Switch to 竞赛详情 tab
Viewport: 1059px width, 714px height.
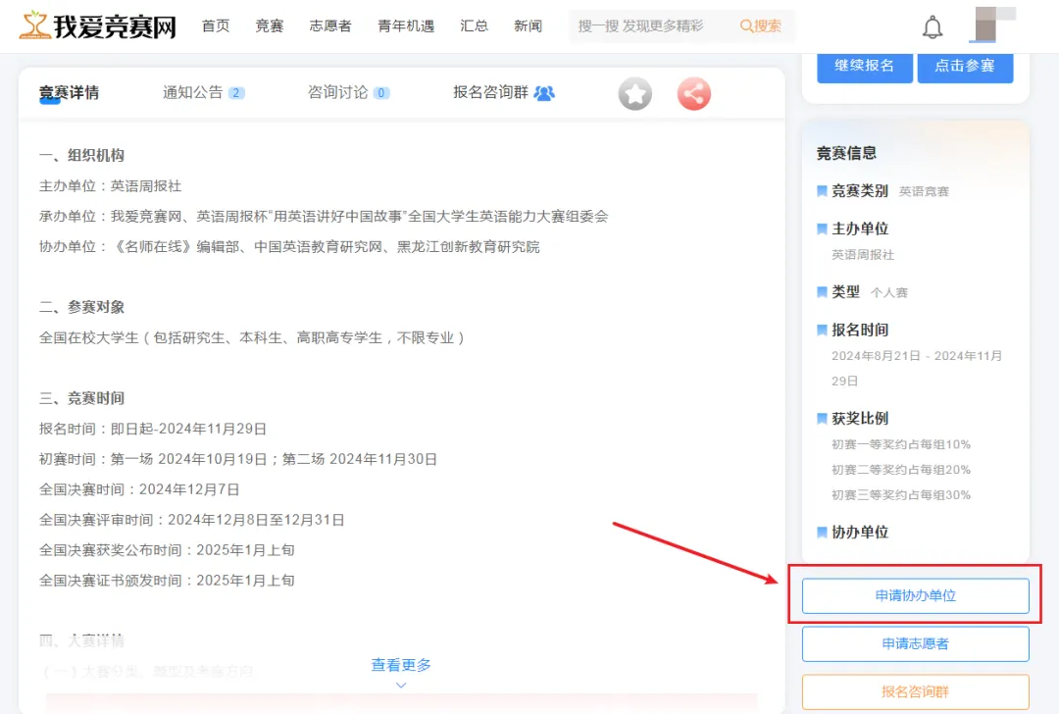point(69,92)
